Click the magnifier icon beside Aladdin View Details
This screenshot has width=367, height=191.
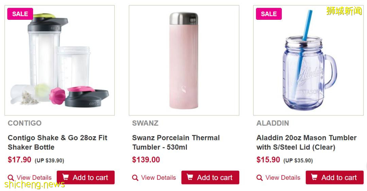pos(260,178)
